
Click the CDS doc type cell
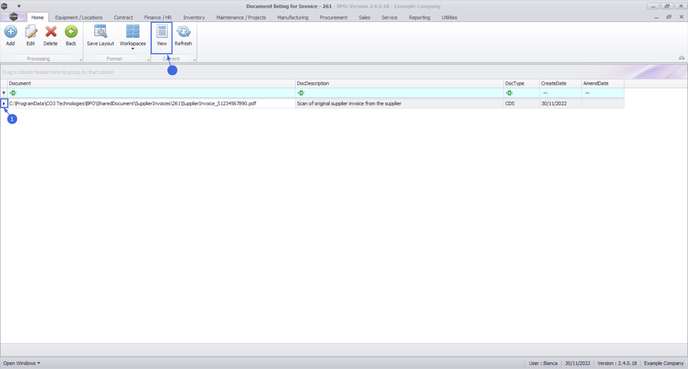coord(521,104)
